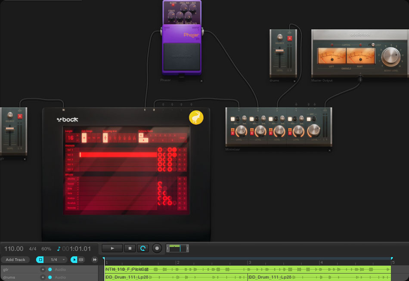Click Minimixer master level knob
This screenshot has width=409, height=281.
pos(314,130)
